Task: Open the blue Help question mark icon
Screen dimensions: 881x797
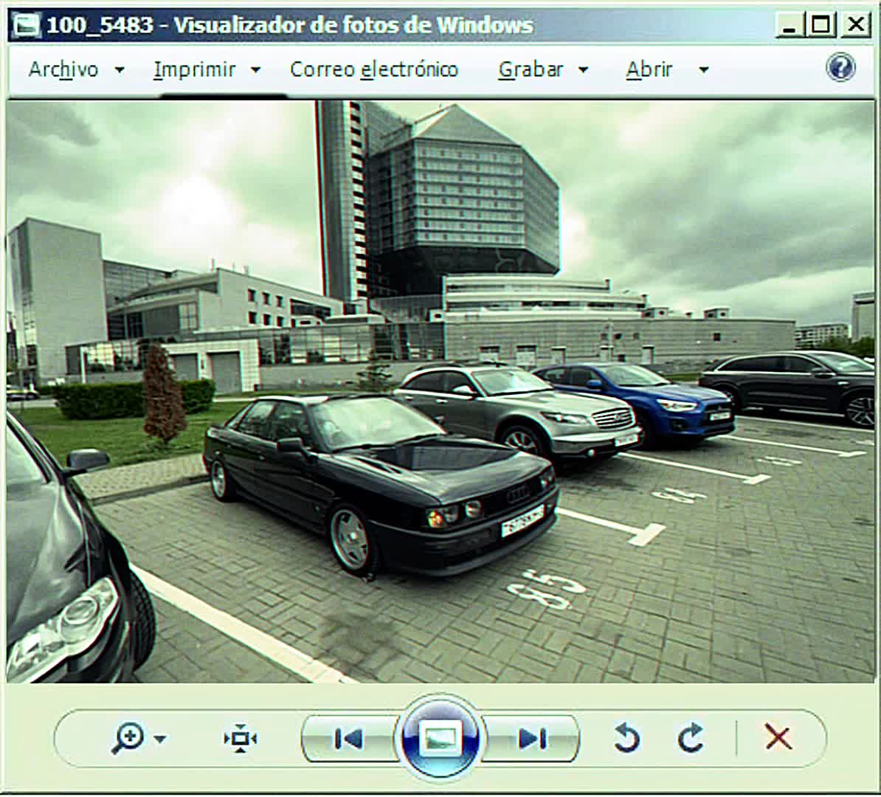Action: pyautogui.click(x=840, y=67)
